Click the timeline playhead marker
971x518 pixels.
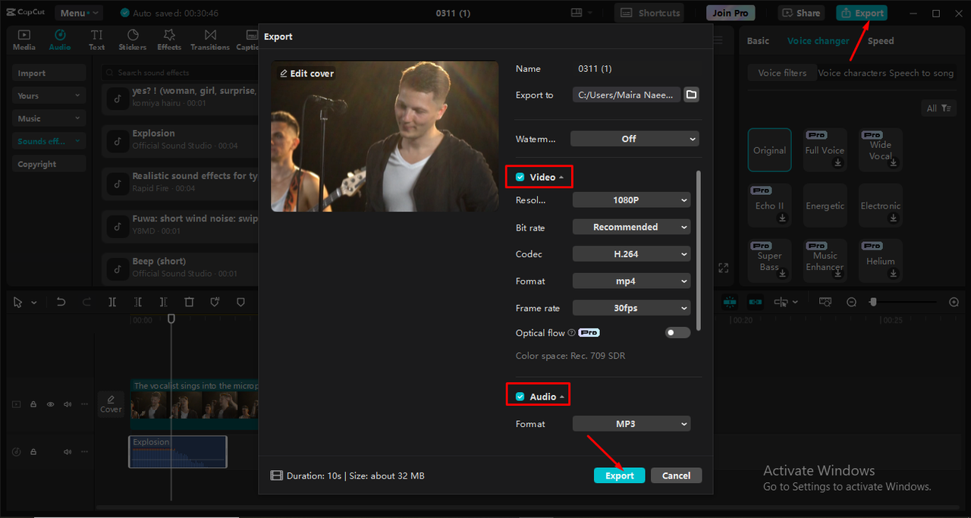[171, 319]
